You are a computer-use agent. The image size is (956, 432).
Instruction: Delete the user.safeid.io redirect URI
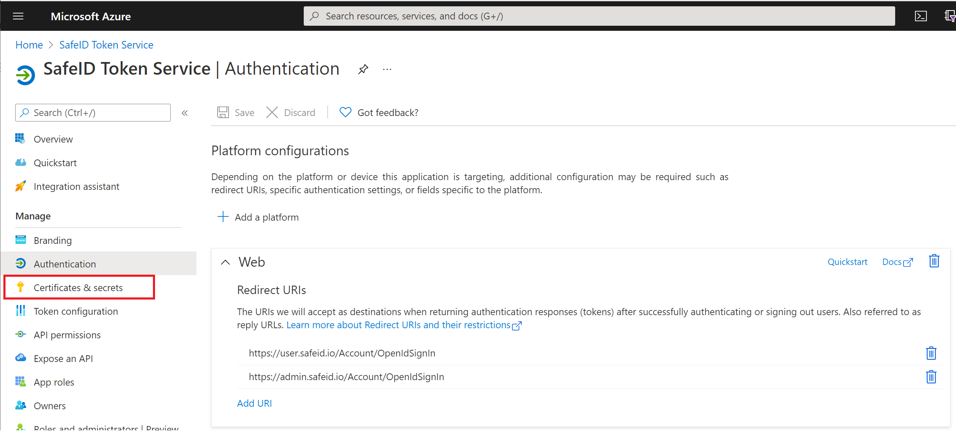pyautogui.click(x=931, y=353)
